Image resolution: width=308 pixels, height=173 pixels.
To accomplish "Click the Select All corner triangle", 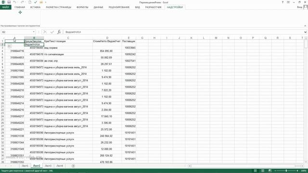I will [x=3, y=38].
